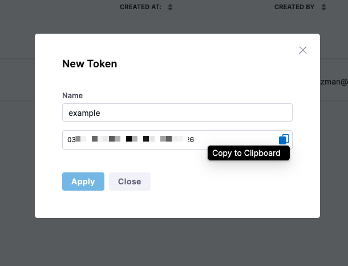Click the up arrow beside CREATED BY

[x=323, y=5]
